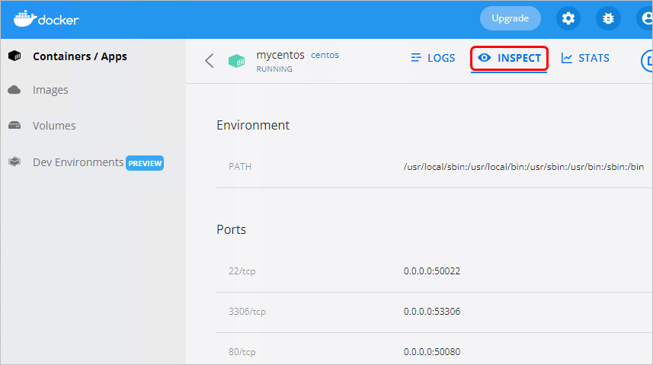The width and height of the screenshot is (653, 365).
Task: Click the RUNNING status text
Action: click(274, 69)
